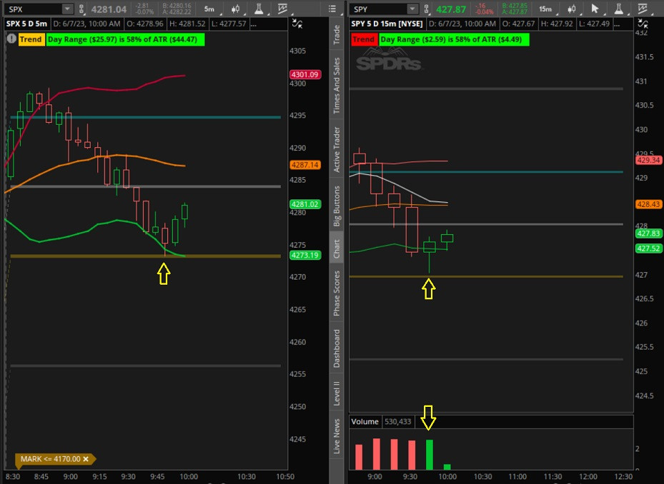Click the SPX last price '4281.04'
664x484 pixels.
pos(109,9)
